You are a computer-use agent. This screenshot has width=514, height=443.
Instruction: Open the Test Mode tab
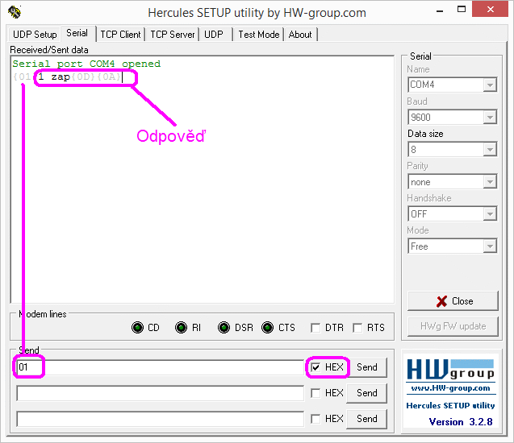(x=259, y=35)
